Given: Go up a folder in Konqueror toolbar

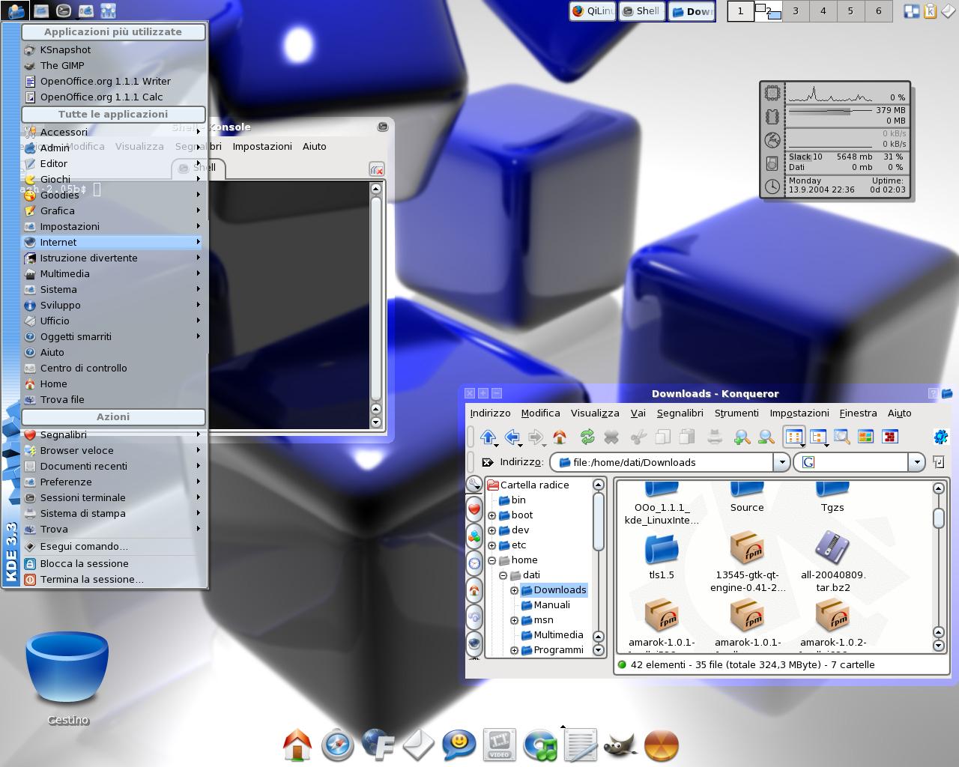Looking at the screenshot, I should (488, 437).
